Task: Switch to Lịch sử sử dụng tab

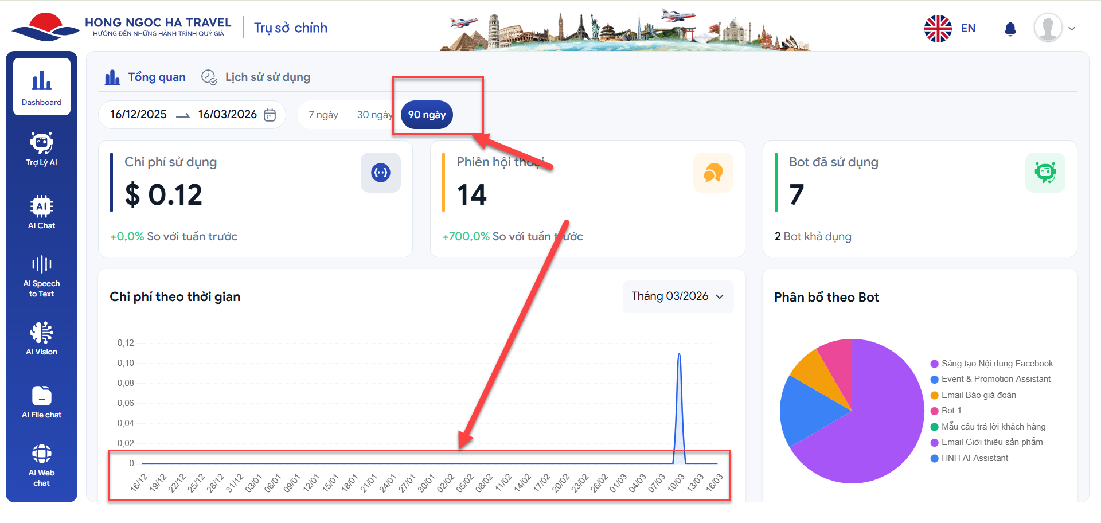Action: pyautogui.click(x=256, y=77)
